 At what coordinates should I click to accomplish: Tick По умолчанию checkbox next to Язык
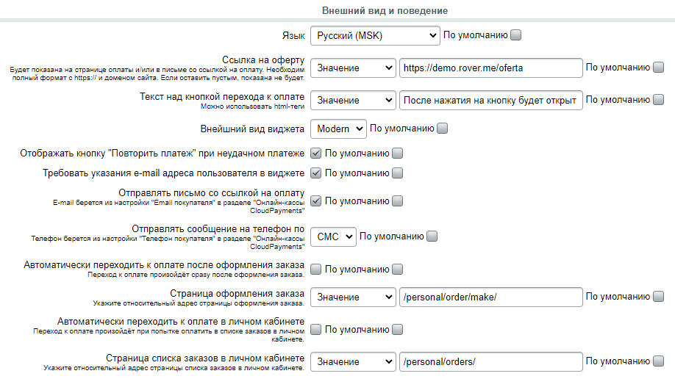coord(515,35)
